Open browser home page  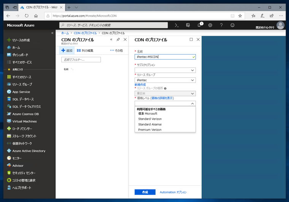[x=36, y=16]
